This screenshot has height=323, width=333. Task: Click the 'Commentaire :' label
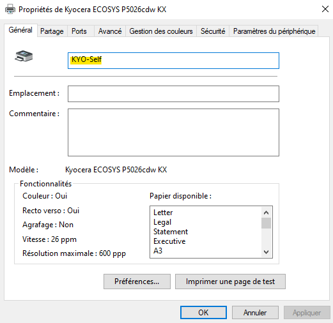34,114
